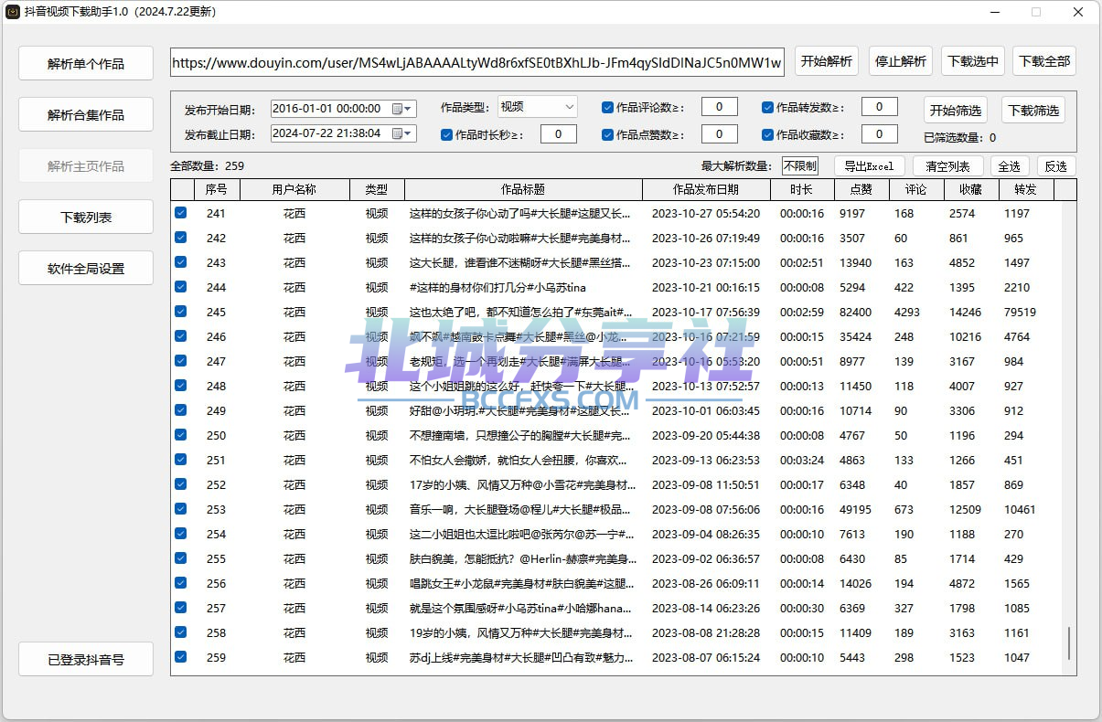
Task: Click 开始解析 button
Action: tap(827, 61)
